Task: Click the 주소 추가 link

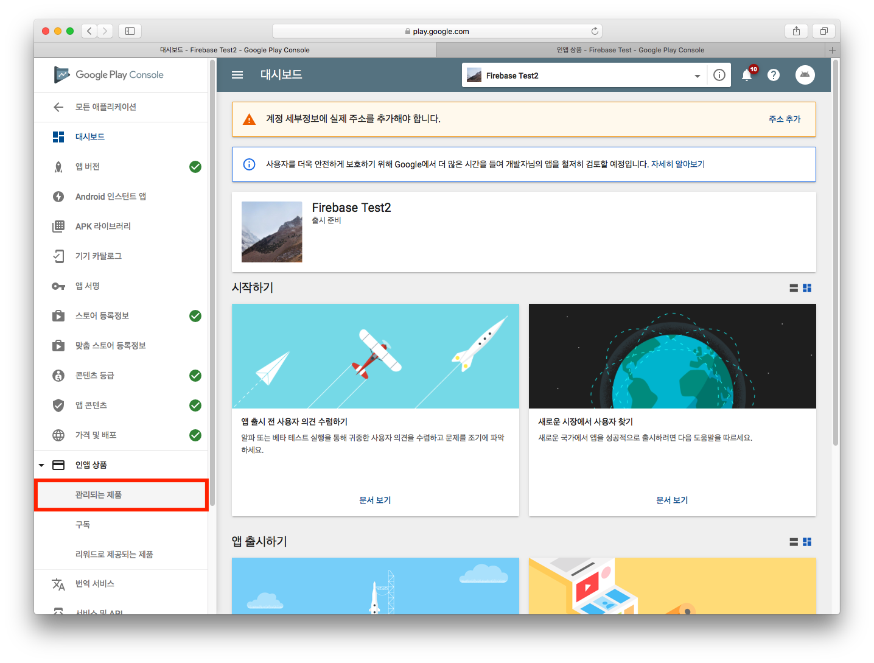Action: pos(785,119)
